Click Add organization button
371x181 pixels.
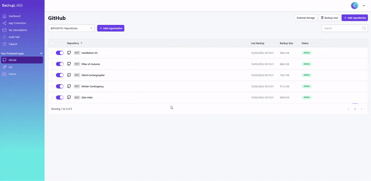(111, 28)
